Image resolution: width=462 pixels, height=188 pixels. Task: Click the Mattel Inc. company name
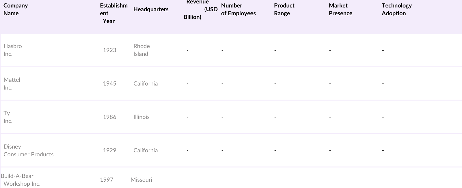pyautogui.click(x=12, y=84)
